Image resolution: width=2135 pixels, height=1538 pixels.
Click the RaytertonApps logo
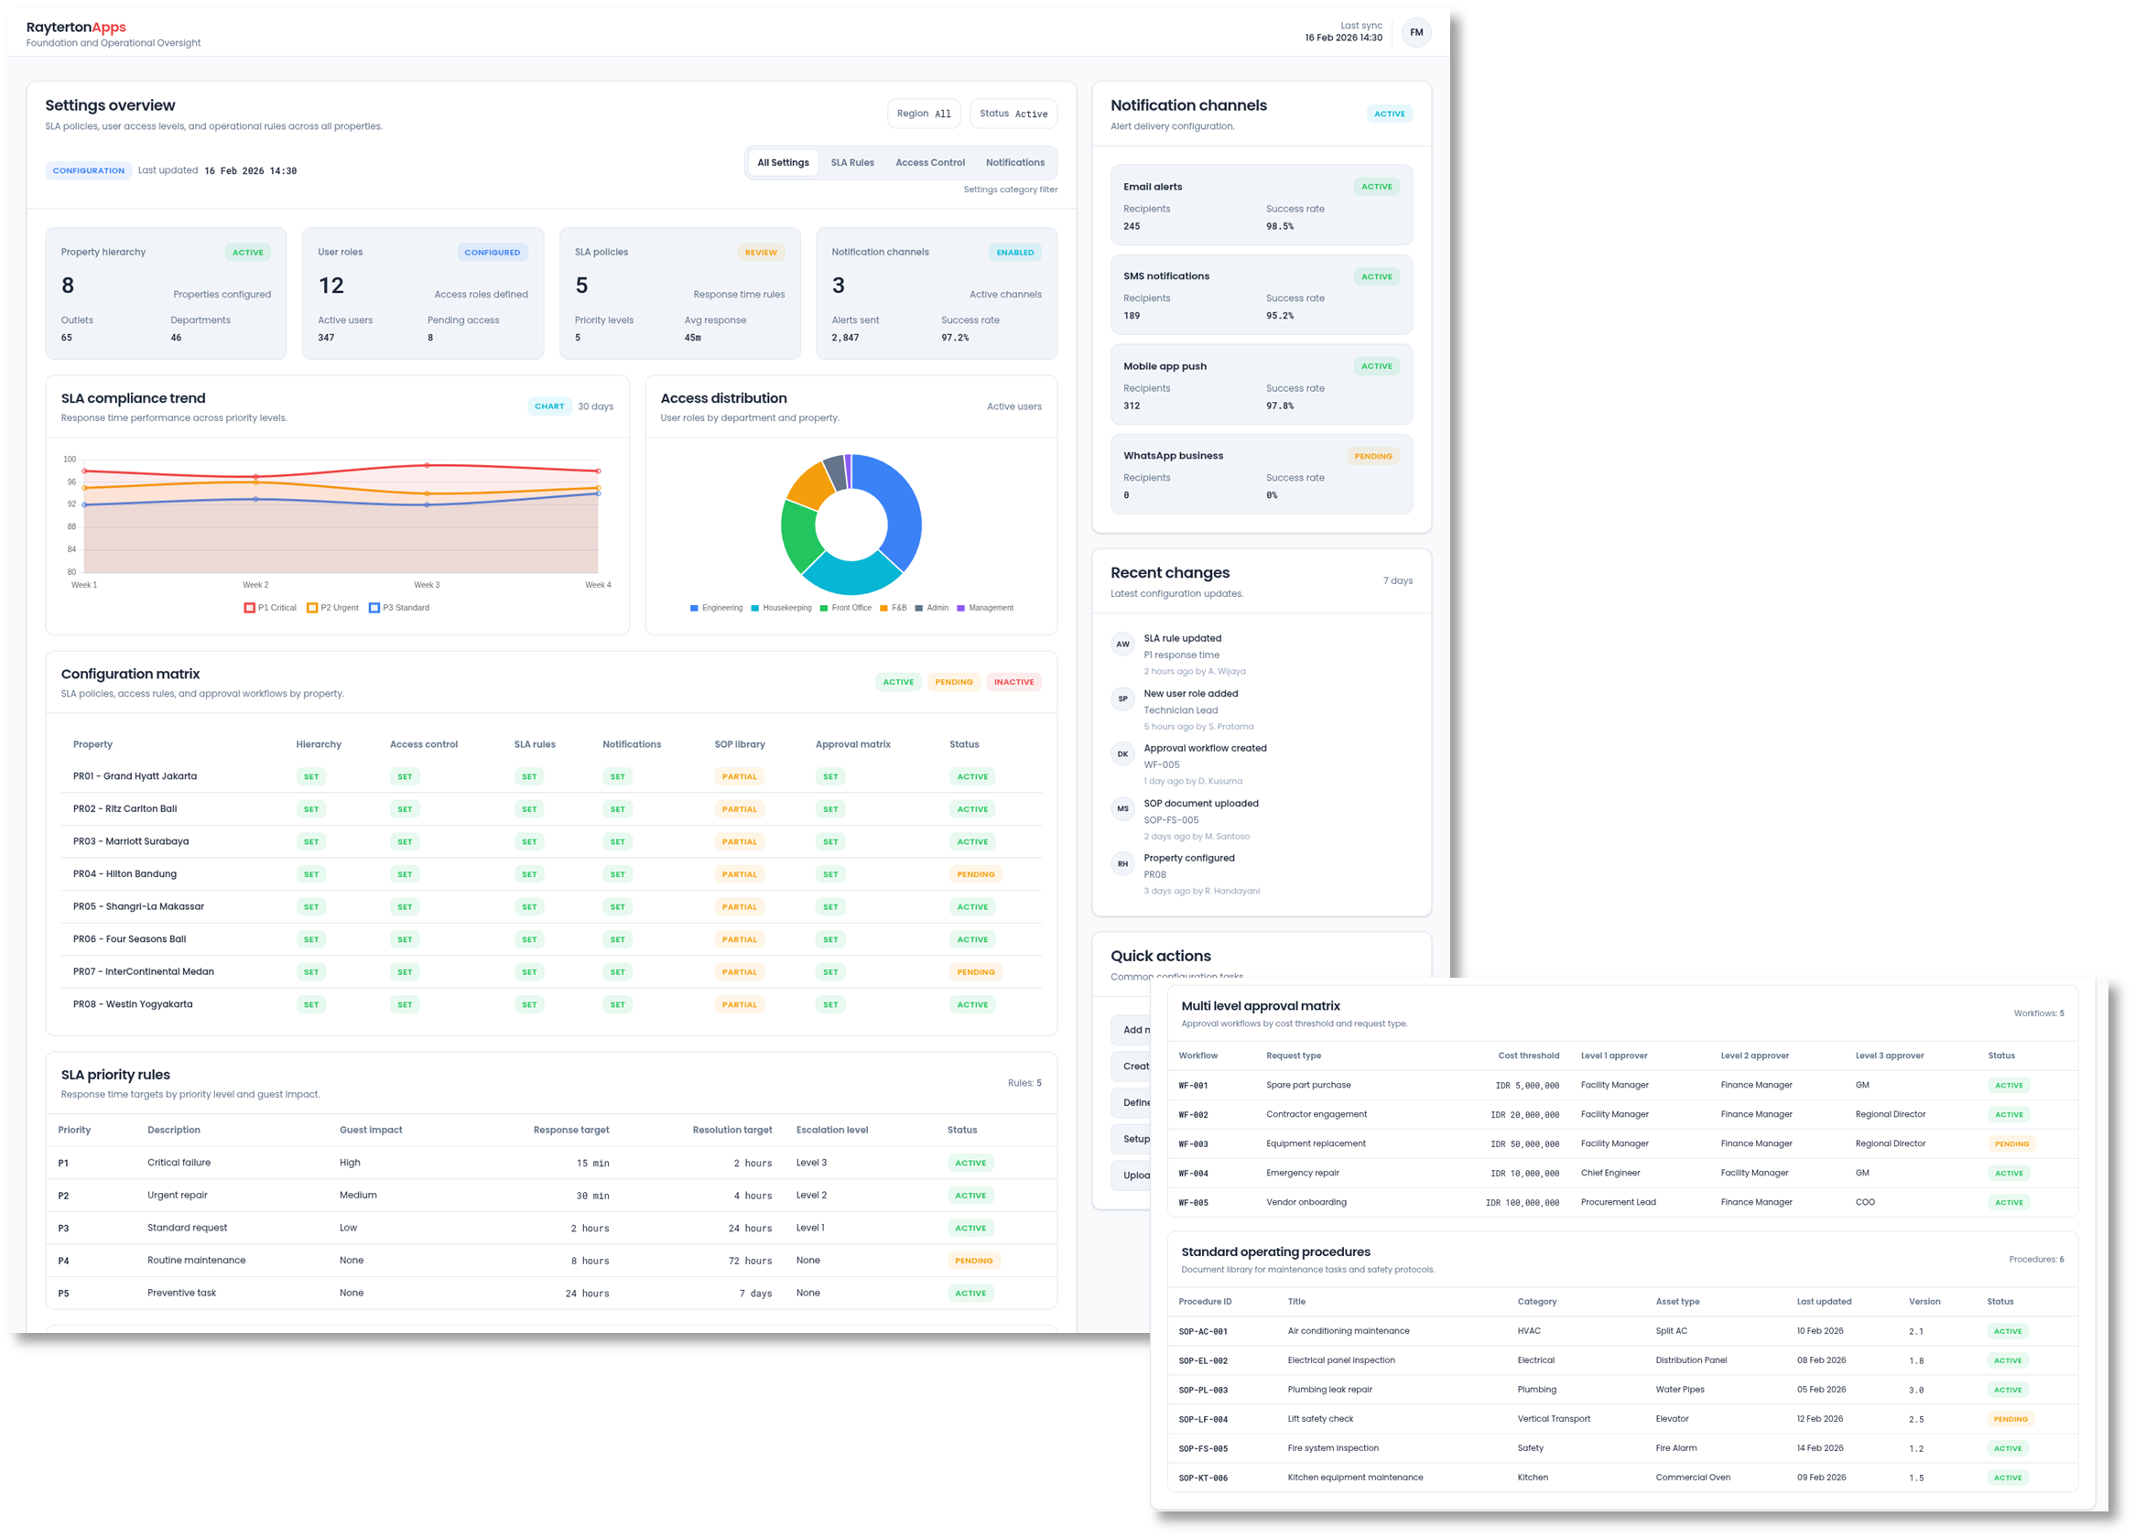pyautogui.click(x=76, y=27)
